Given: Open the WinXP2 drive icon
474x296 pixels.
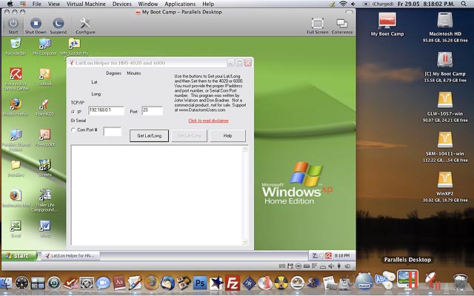Looking at the screenshot, I should coord(444,180).
